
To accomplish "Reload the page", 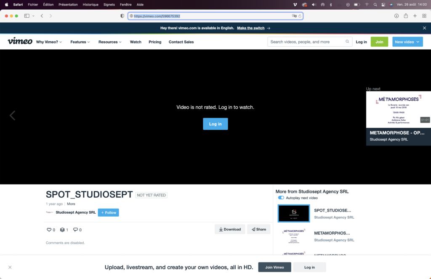I will pyautogui.click(x=300, y=16).
